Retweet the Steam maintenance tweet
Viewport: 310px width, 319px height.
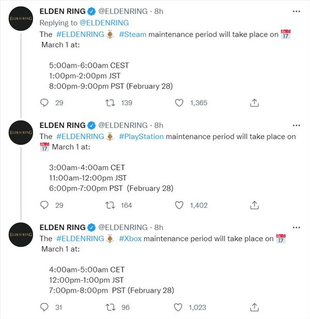[x=110, y=103]
